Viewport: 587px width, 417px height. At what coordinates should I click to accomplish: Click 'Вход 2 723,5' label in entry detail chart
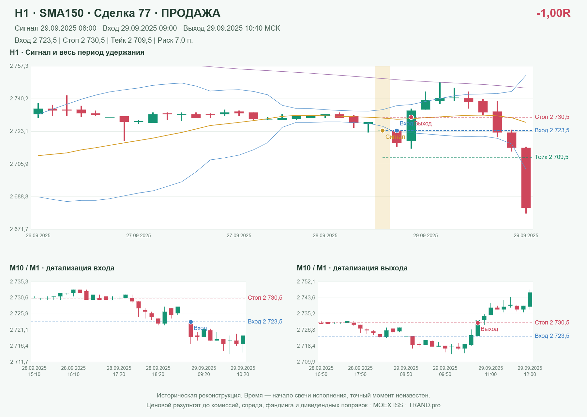265,322
